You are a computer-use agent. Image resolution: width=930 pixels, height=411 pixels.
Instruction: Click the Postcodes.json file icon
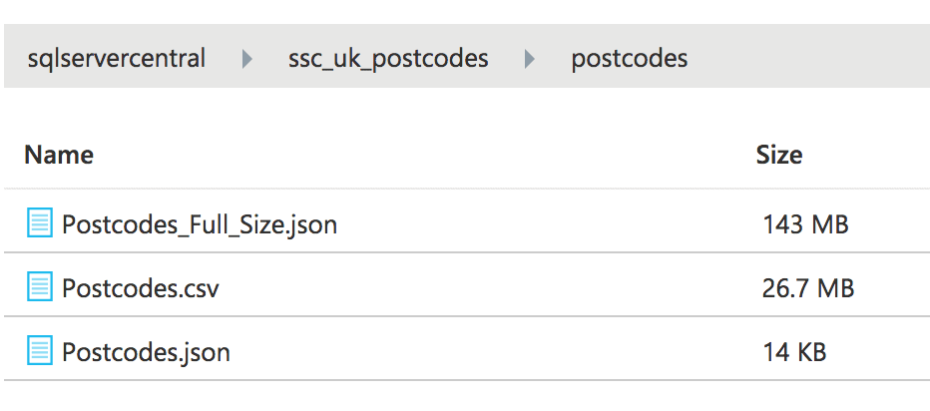point(40,351)
